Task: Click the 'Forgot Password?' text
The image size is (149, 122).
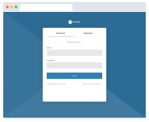Action: tap(53, 84)
